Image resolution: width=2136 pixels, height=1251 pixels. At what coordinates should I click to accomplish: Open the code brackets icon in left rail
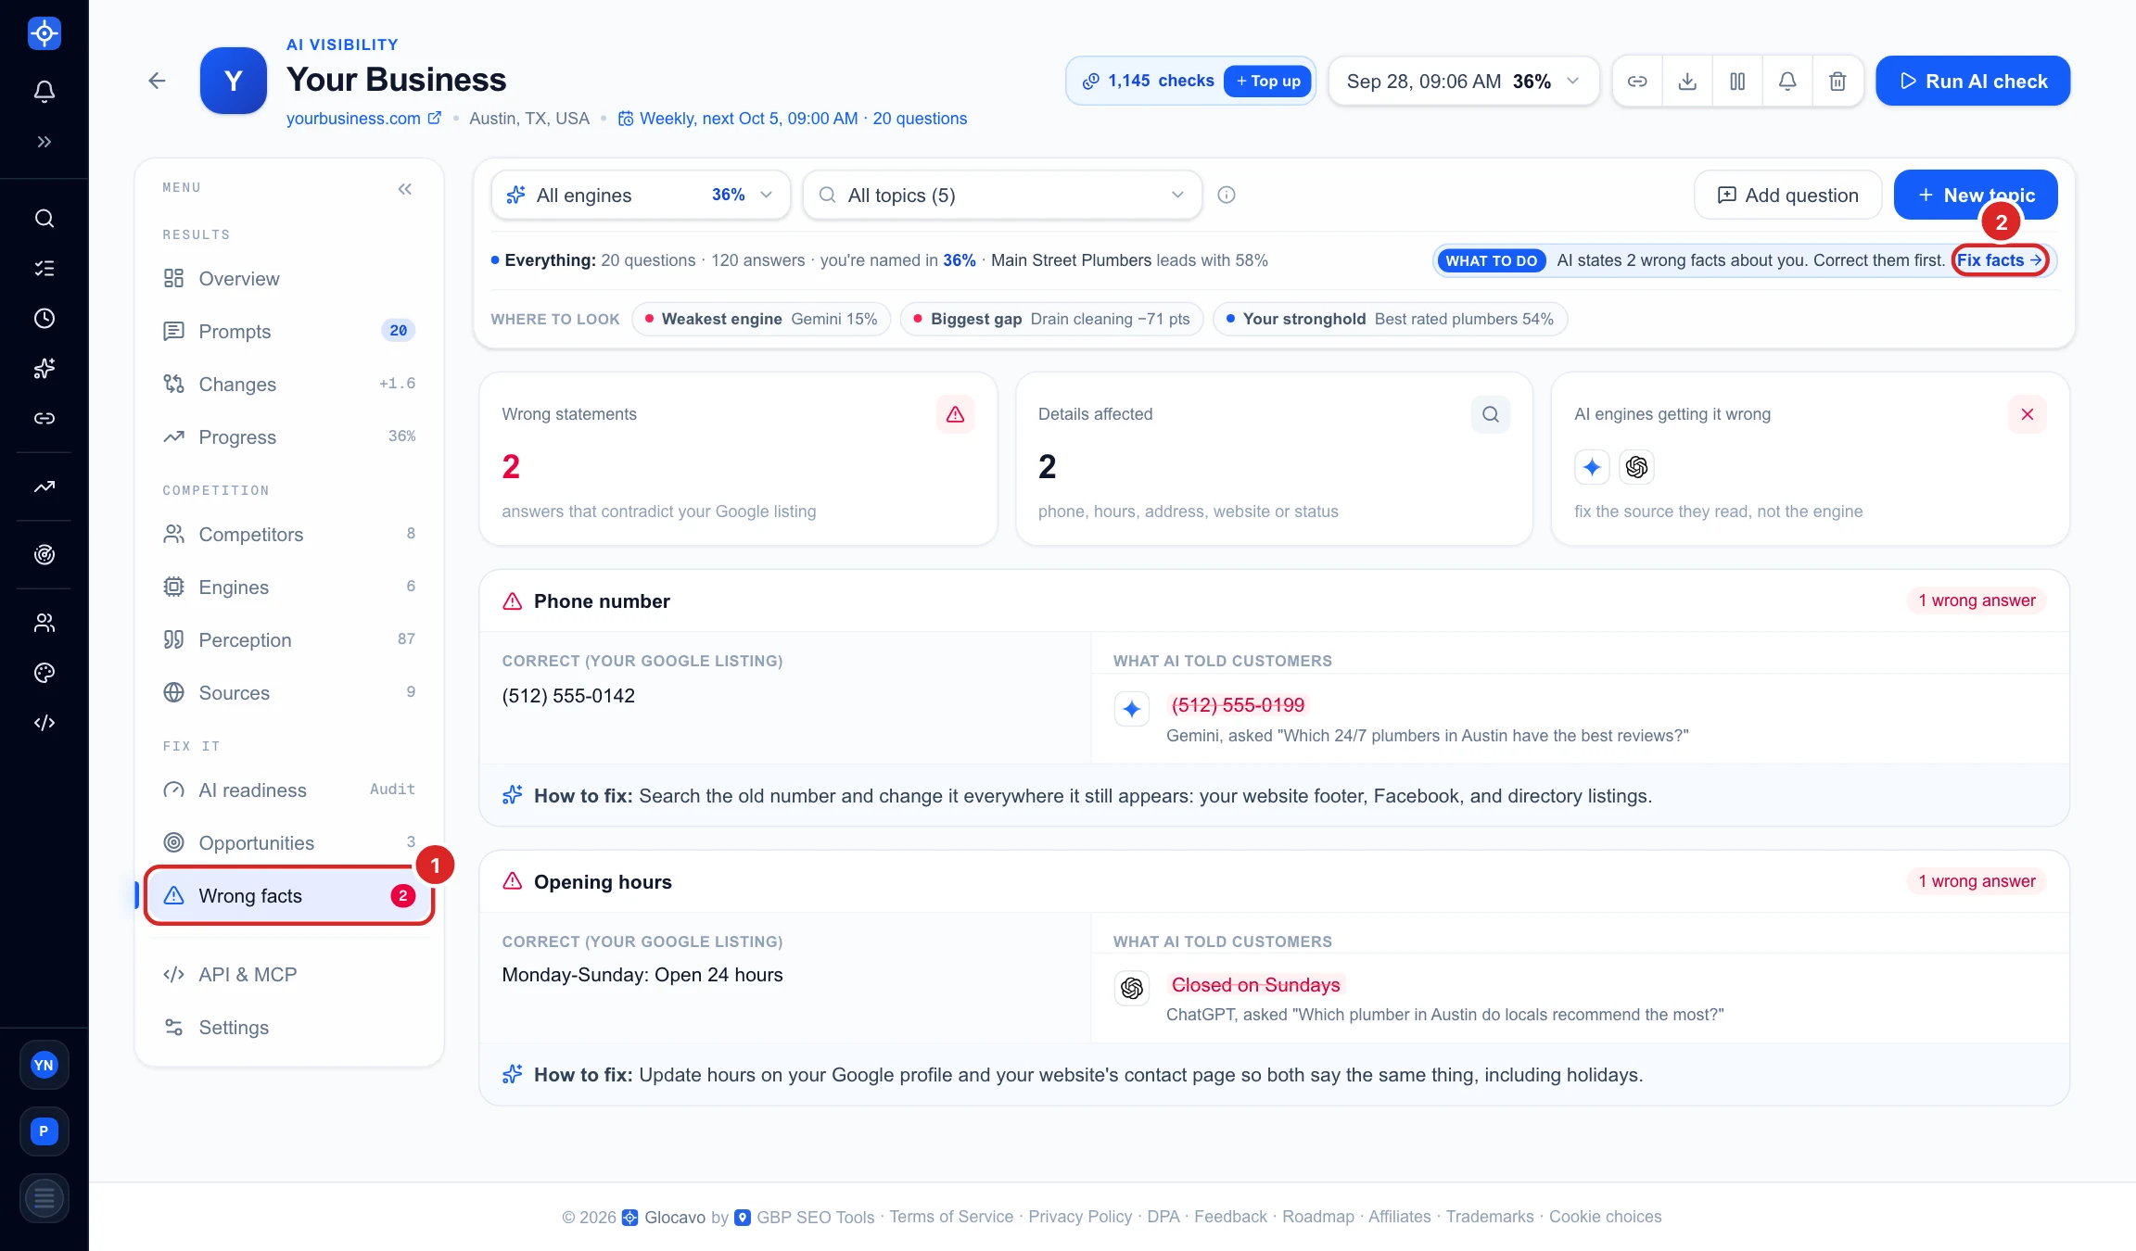(44, 723)
